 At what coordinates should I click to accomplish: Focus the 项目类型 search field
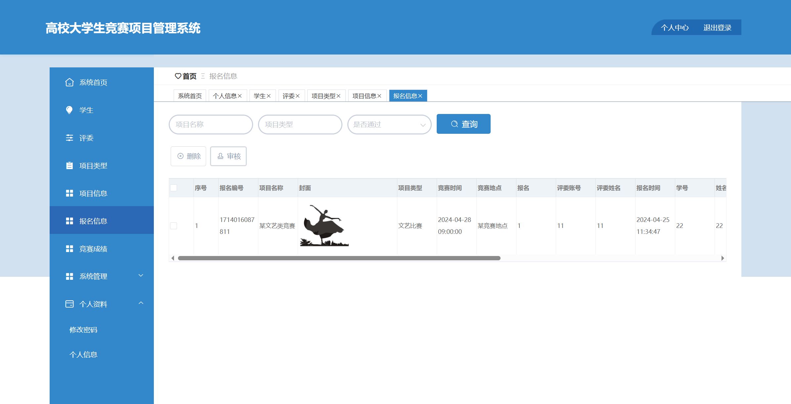300,125
